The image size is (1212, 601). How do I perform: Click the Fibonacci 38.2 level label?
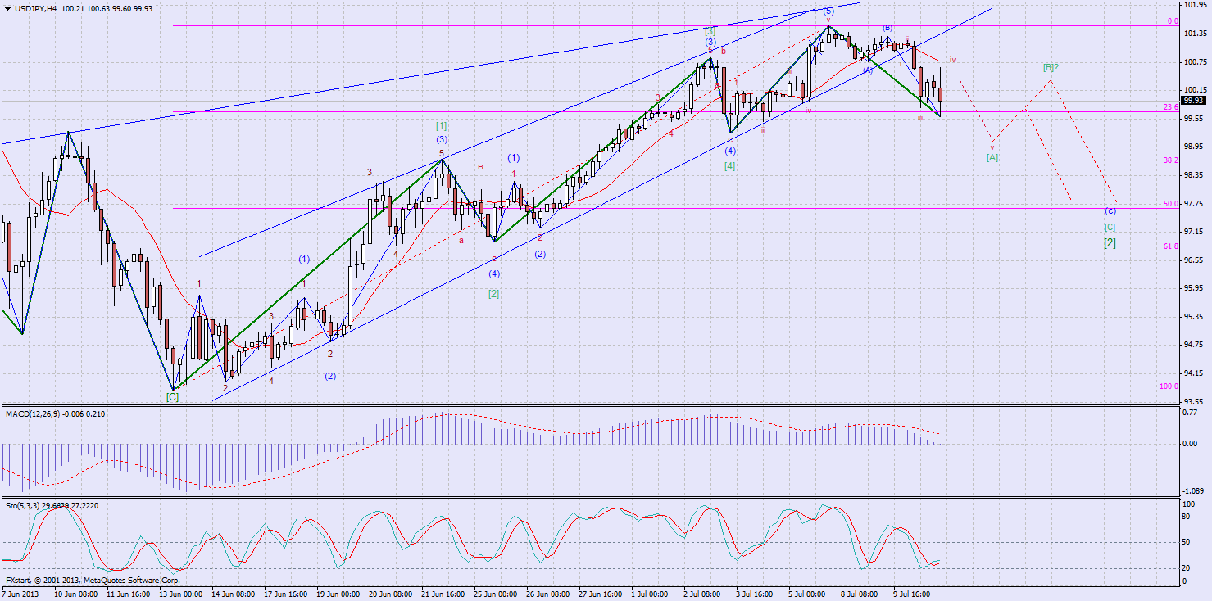[1170, 160]
